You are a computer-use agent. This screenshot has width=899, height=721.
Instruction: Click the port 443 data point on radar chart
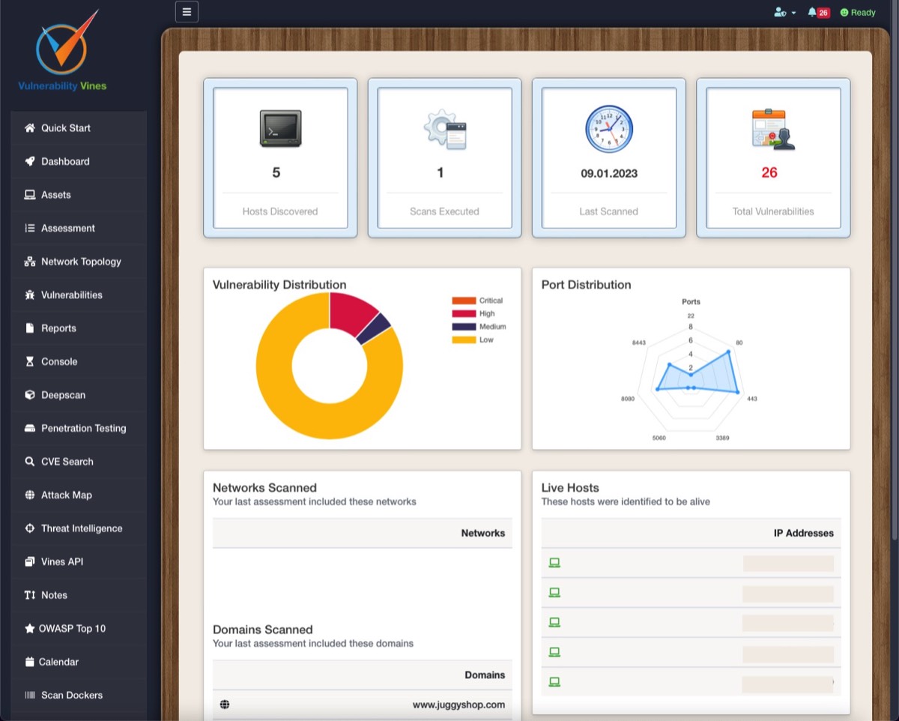pyautogui.click(x=737, y=392)
